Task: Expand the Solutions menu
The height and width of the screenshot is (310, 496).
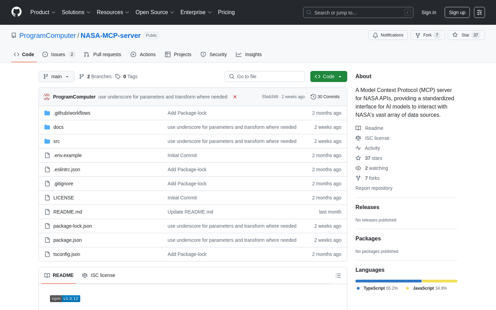Action: tap(76, 12)
